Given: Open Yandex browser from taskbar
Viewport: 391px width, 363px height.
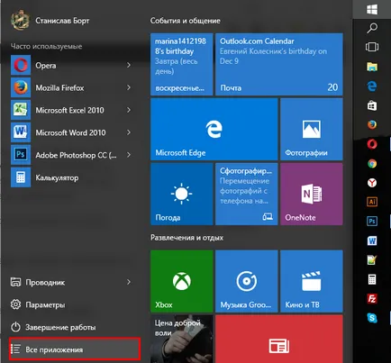Looking at the screenshot, I should [372, 183].
